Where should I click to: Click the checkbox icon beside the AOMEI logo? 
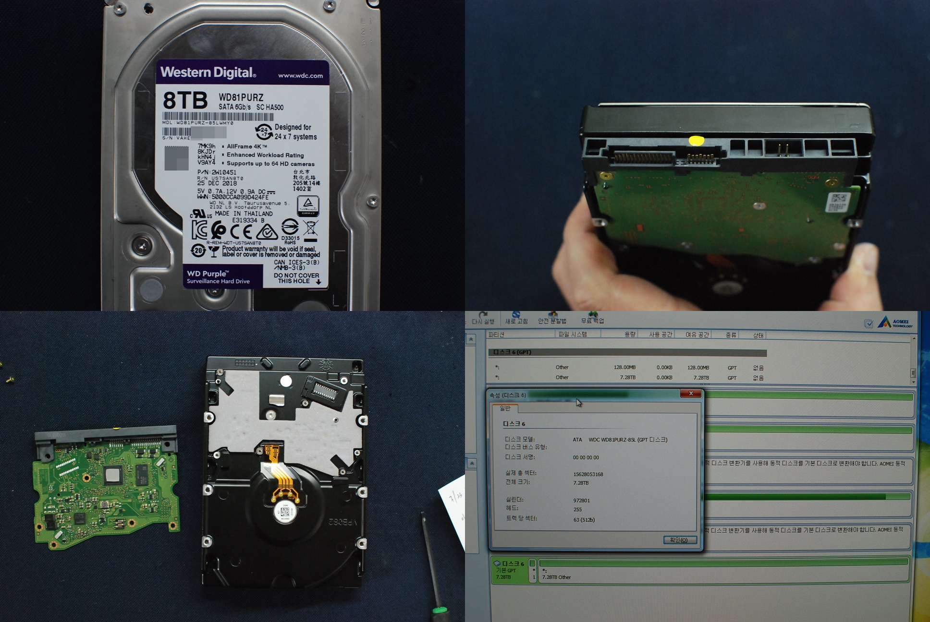tap(869, 323)
